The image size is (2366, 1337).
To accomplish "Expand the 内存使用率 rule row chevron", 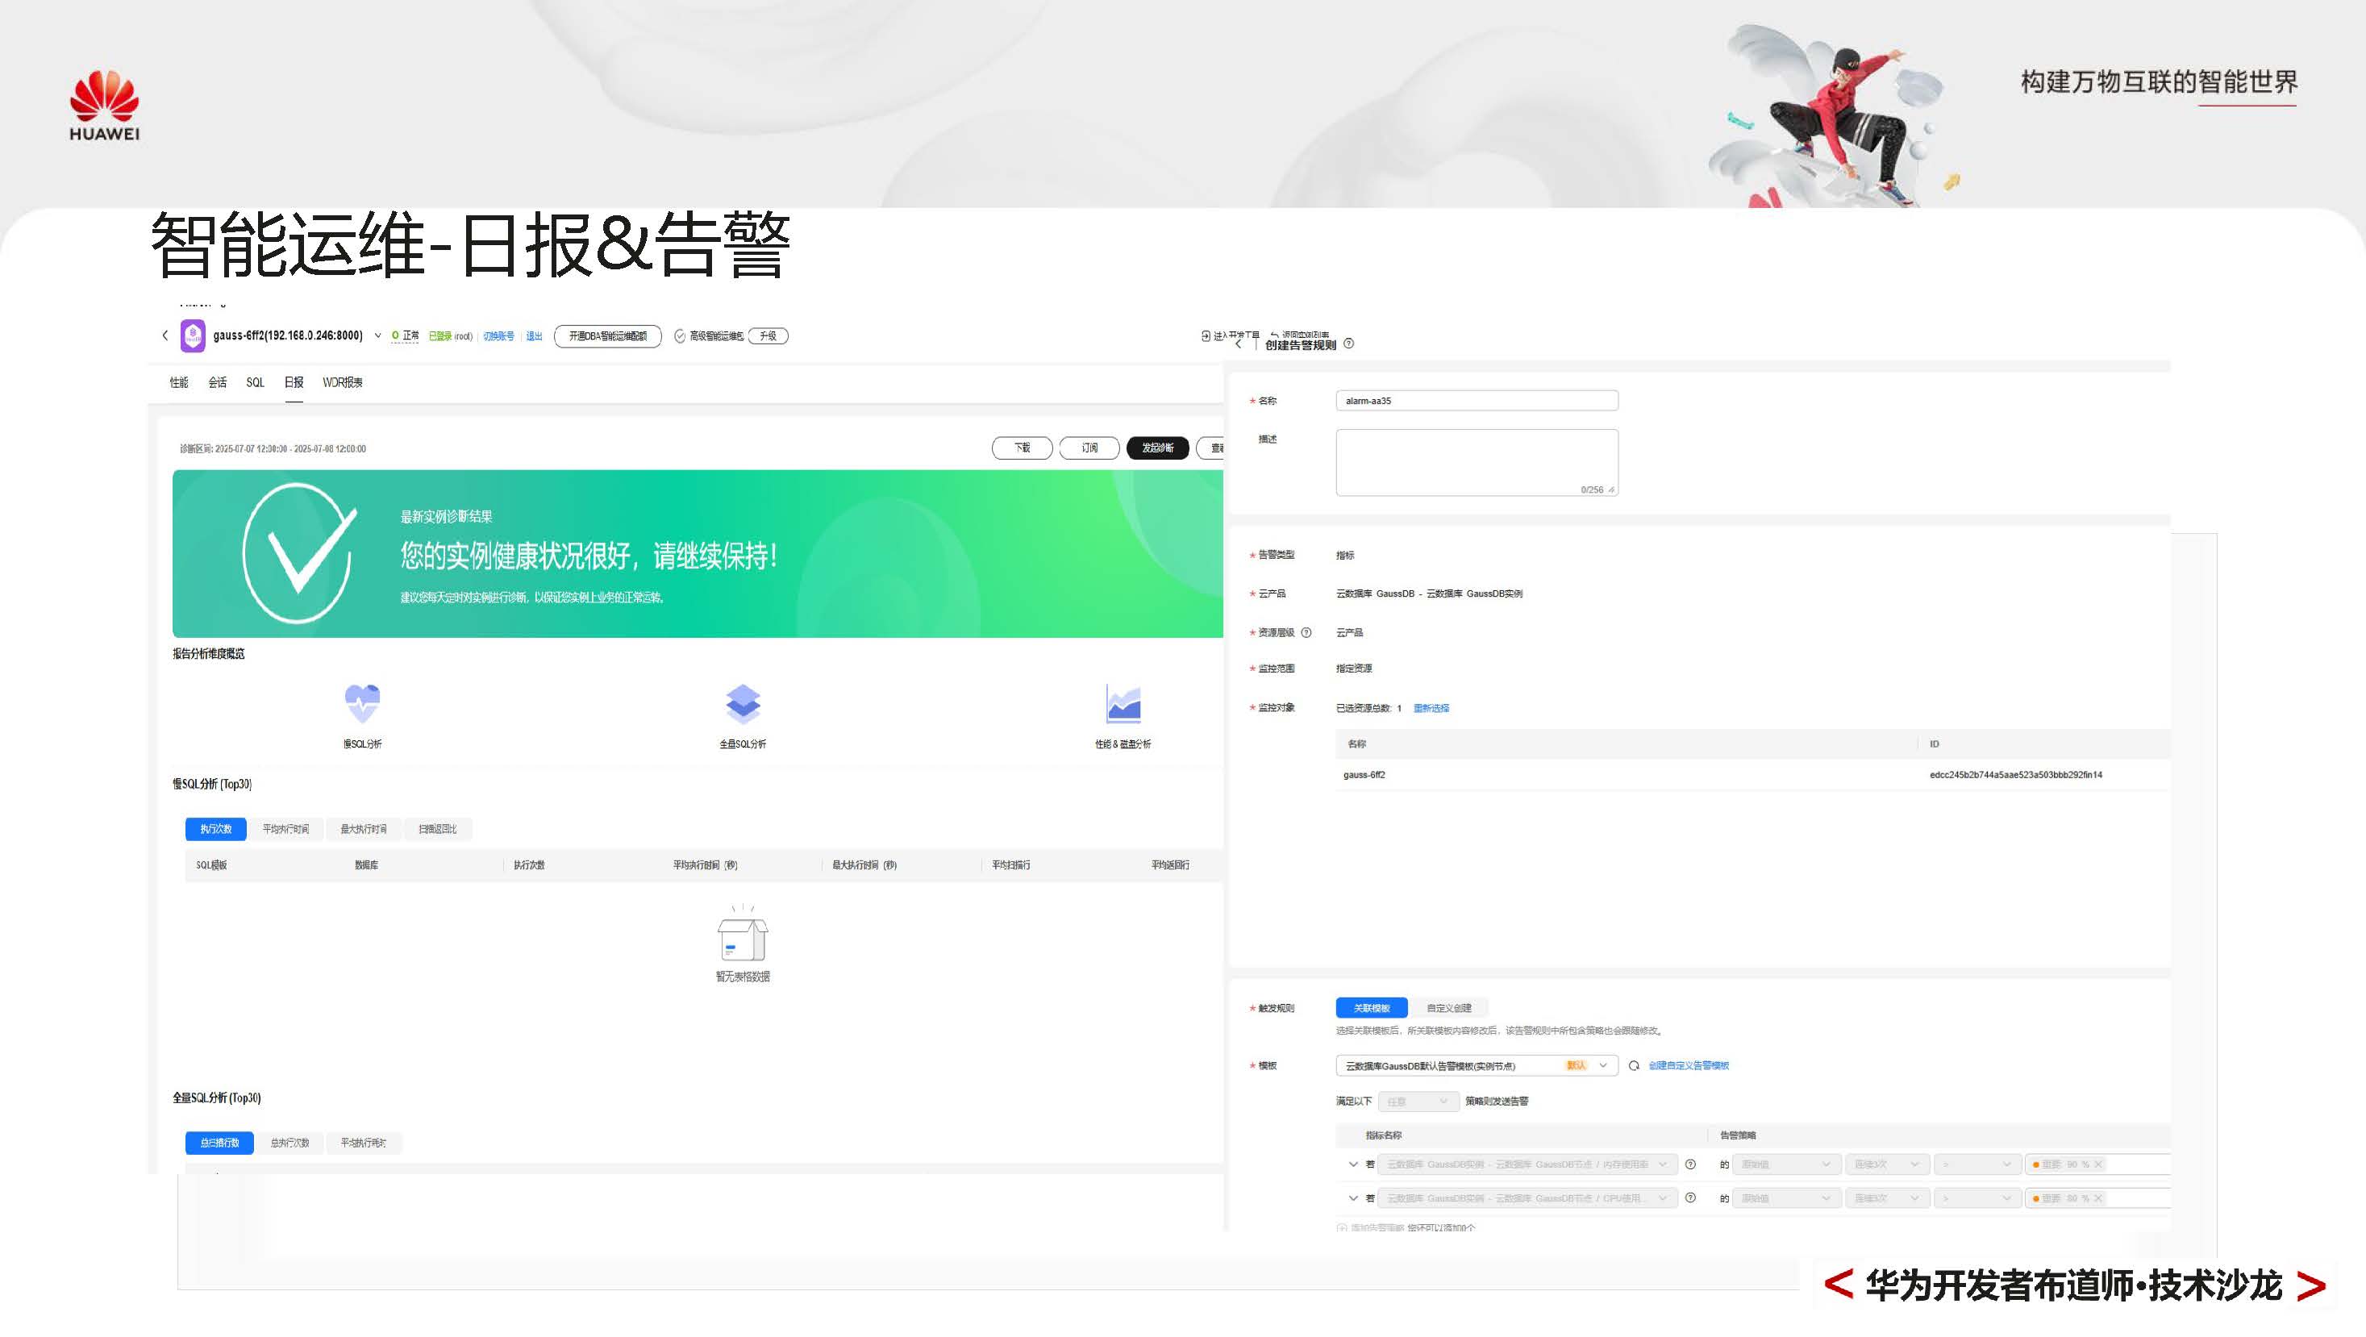I will coord(1353,1164).
